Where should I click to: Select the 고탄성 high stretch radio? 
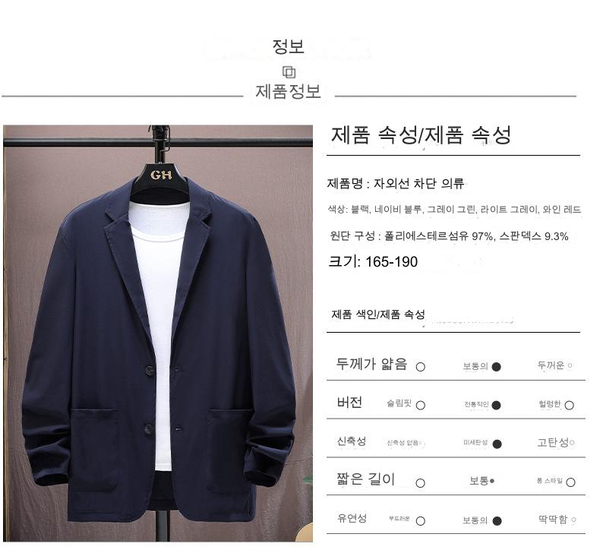pyautogui.click(x=572, y=443)
